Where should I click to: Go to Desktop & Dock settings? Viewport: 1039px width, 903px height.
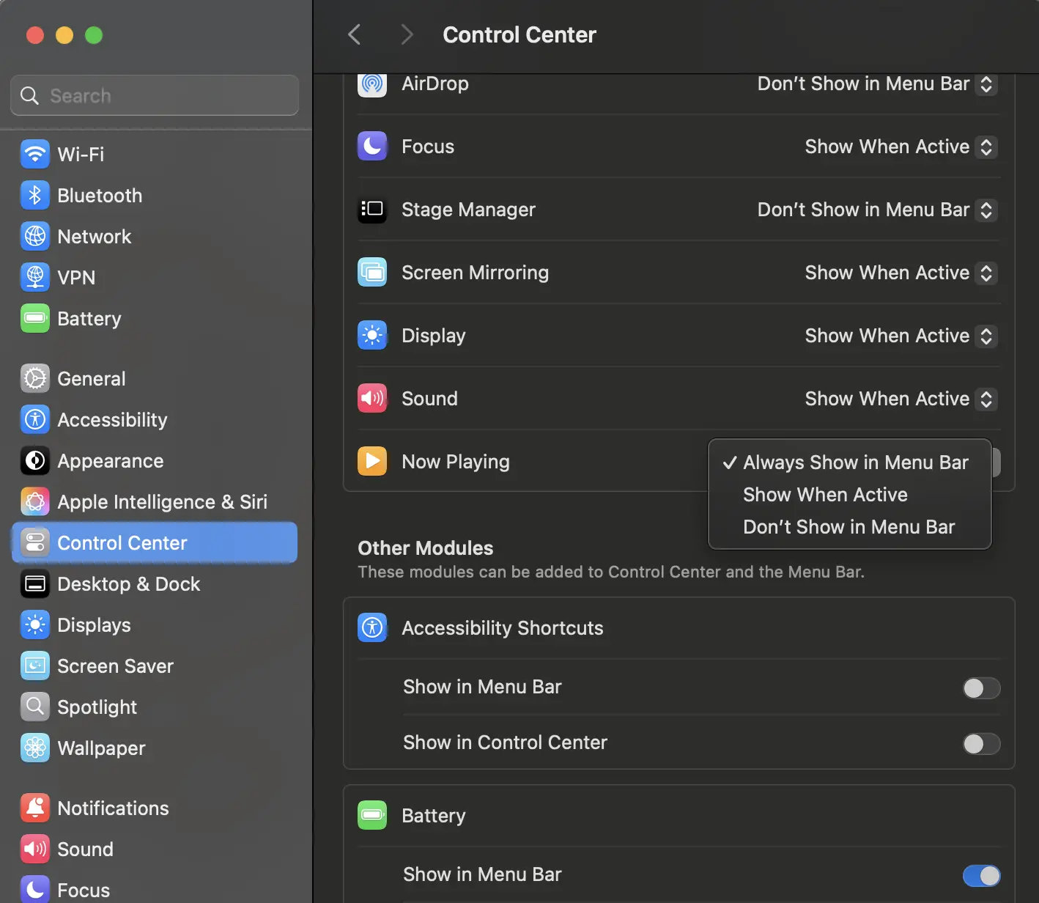tap(128, 584)
